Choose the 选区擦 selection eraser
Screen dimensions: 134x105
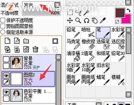pyautogui.click(x=118, y=44)
